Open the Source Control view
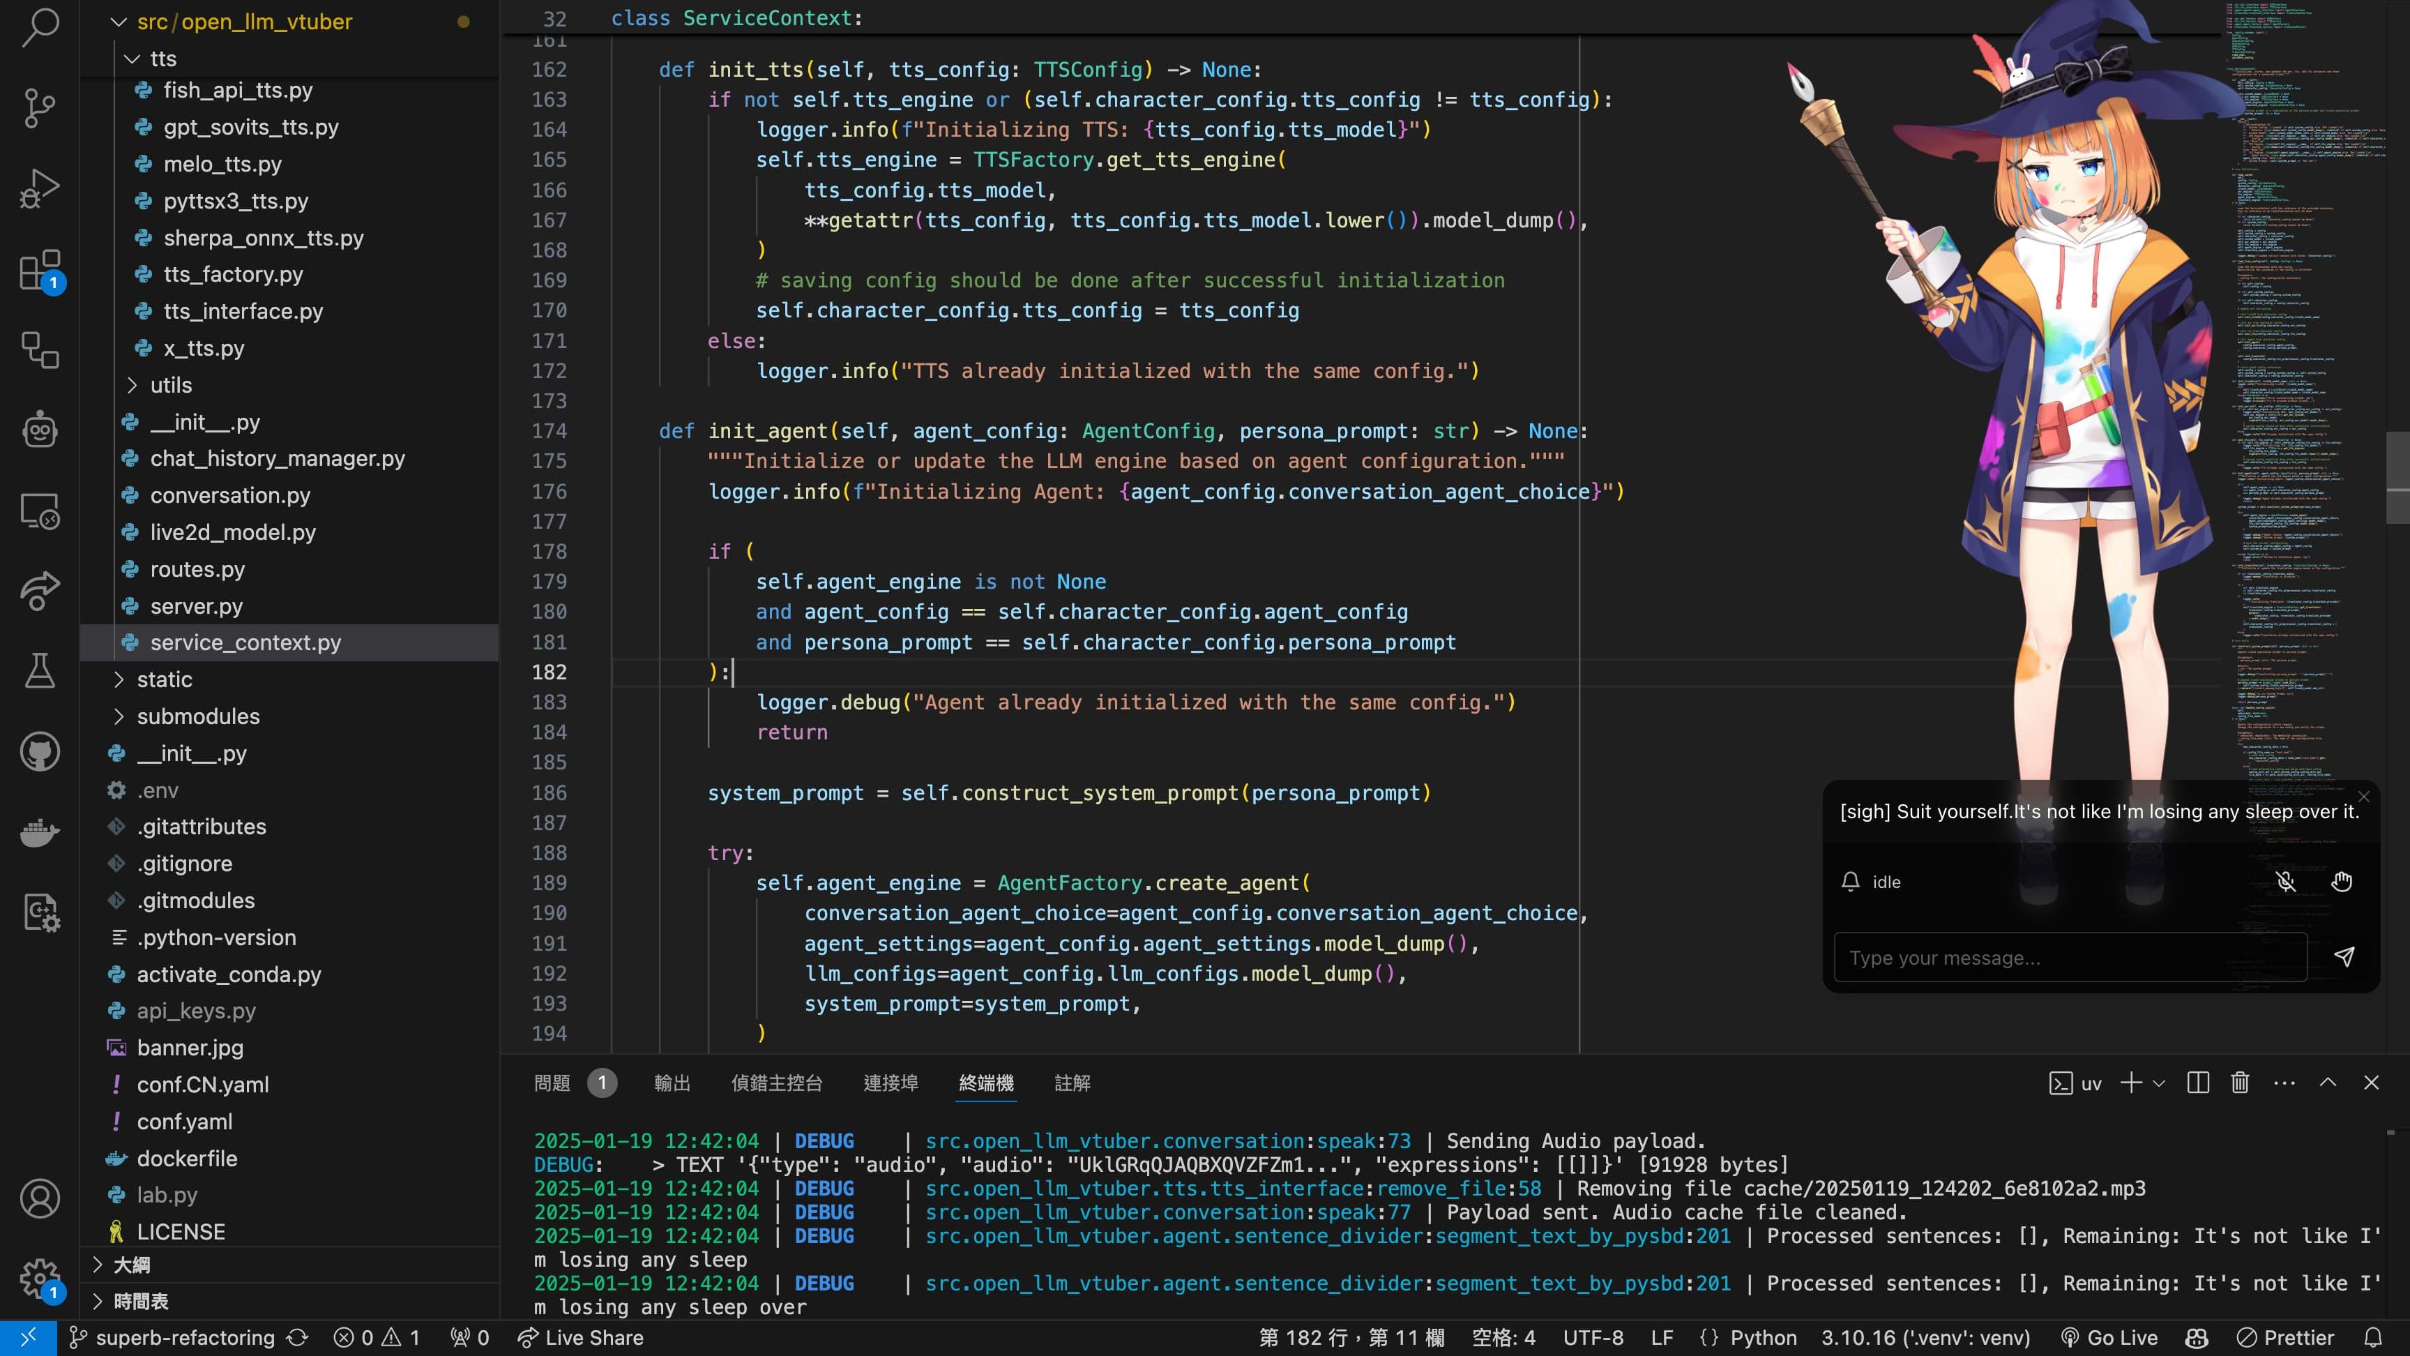 [x=40, y=107]
